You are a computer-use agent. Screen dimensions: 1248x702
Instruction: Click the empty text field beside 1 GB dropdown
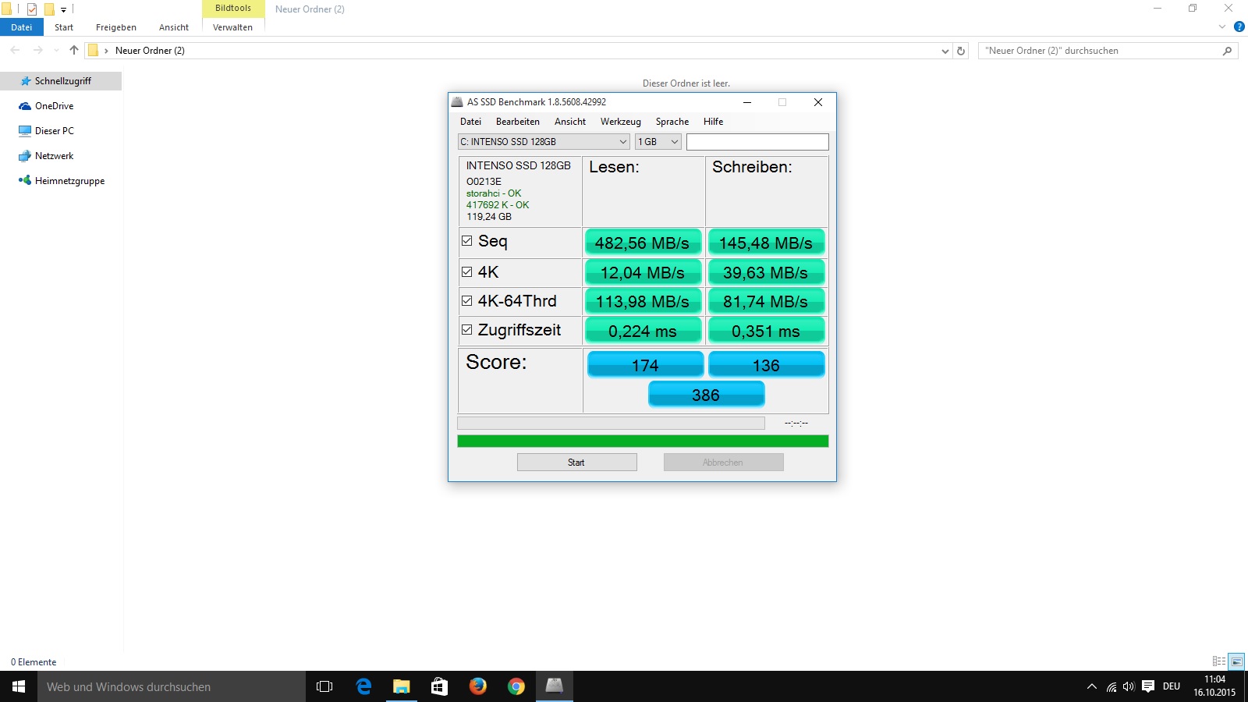757,142
